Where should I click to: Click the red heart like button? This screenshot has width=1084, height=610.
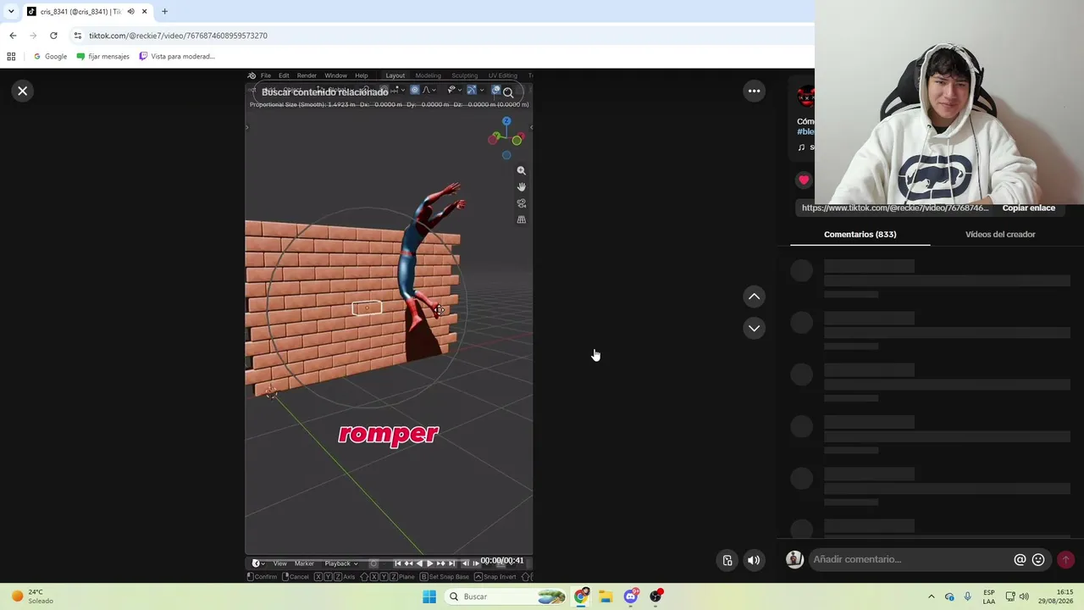click(x=804, y=180)
